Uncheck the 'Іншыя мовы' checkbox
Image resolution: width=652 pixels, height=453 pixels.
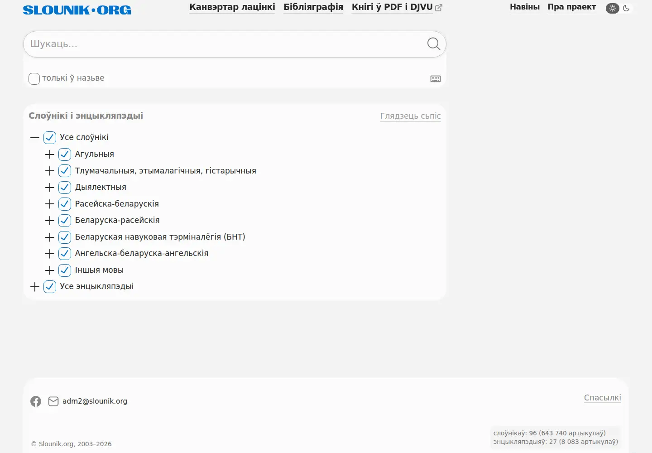[65, 270]
